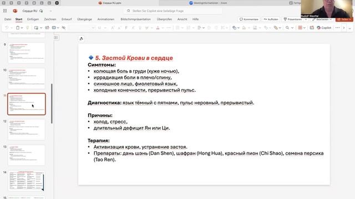
Task: Click the arrange objects icon
Action: click(276, 28)
